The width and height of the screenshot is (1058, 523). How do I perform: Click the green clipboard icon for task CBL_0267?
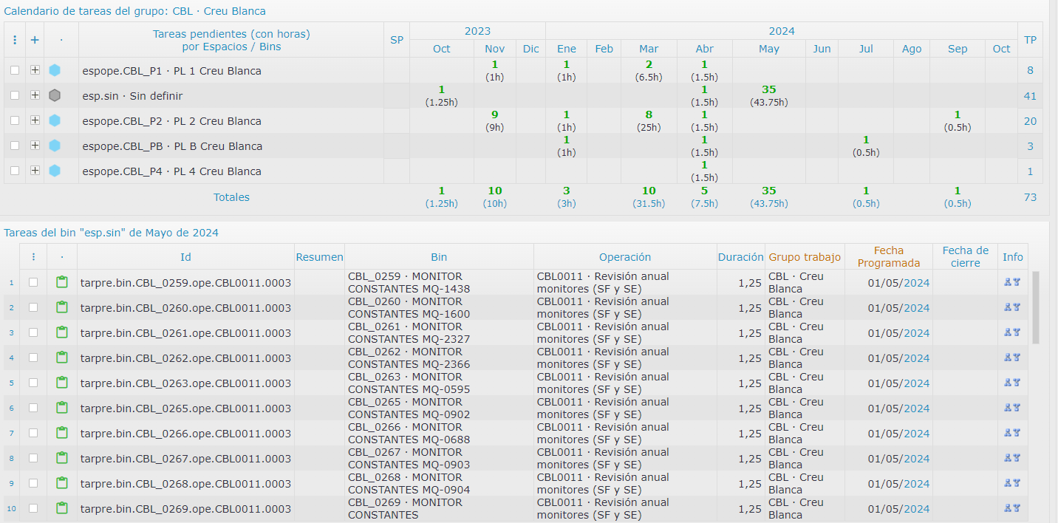(62, 458)
